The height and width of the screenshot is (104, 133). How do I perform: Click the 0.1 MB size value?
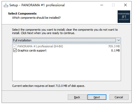(x=116, y=50)
